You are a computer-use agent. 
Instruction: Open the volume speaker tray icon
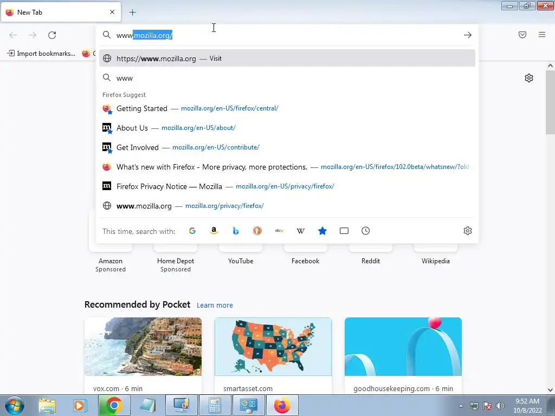(500, 406)
